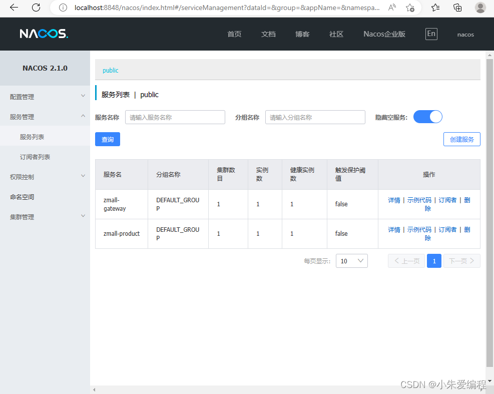494x394 pixels.
Task: Click the 健康实例数 column header
Action: 304,175
